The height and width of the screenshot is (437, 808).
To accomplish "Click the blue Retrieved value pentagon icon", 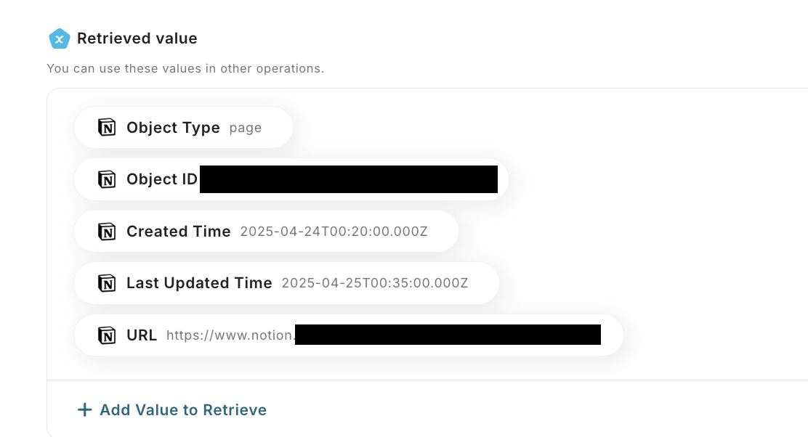I will [59, 38].
